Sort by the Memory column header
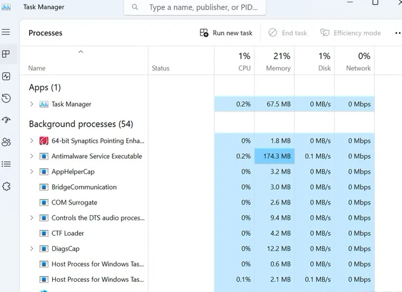The width and height of the screenshot is (402, 292). tap(274, 61)
